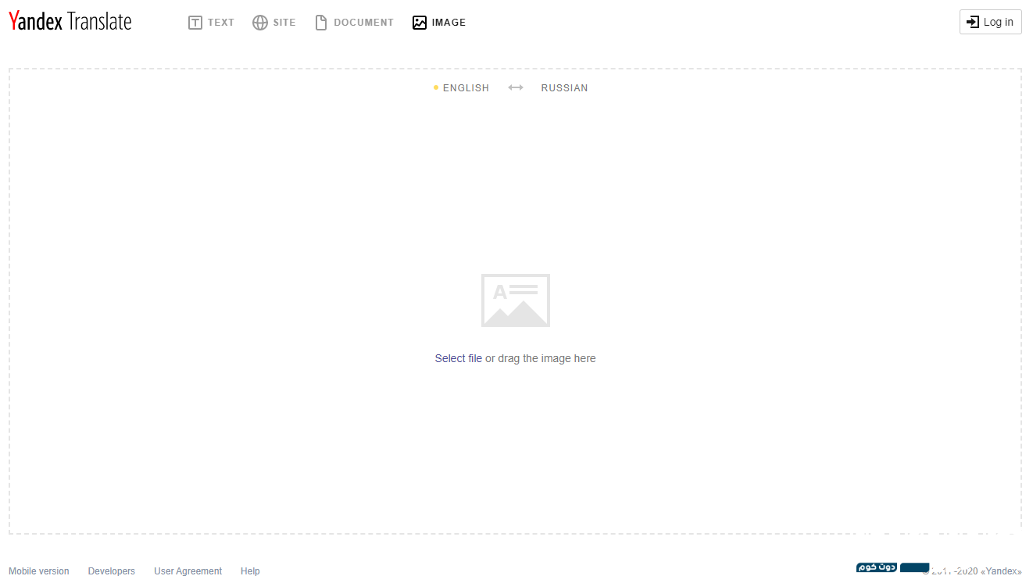The height and width of the screenshot is (583, 1033).
Task: Click the gray image placeholder icon
Action: pyautogui.click(x=516, y=300)
